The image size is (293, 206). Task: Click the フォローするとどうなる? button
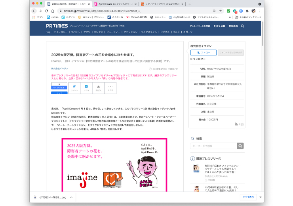[x=230, y=53]
